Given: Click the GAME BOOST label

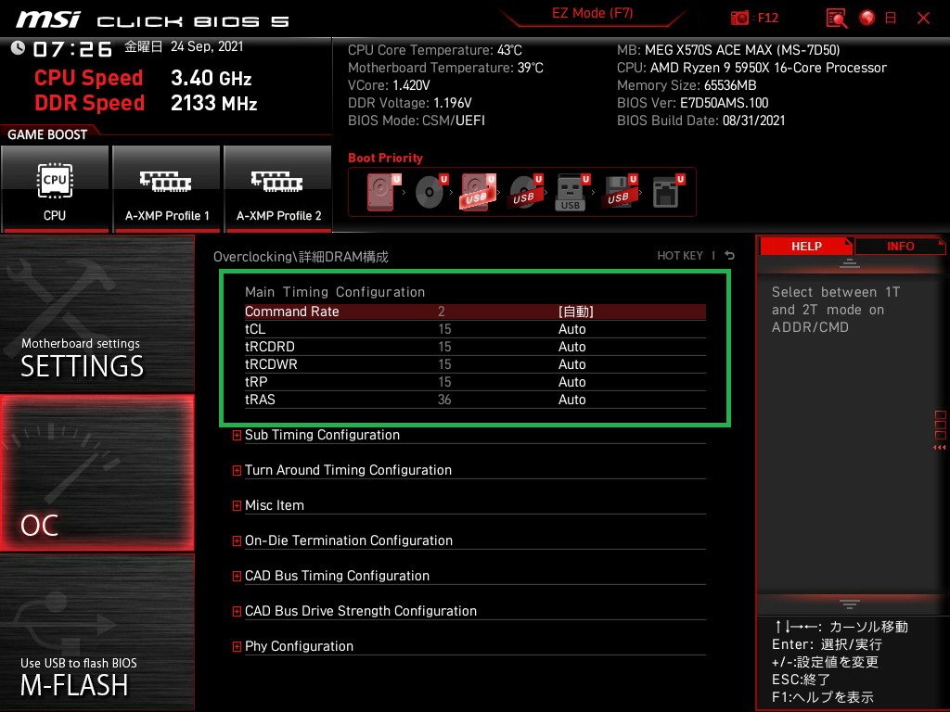Looking at the screenshot, I should coord(47,134).
